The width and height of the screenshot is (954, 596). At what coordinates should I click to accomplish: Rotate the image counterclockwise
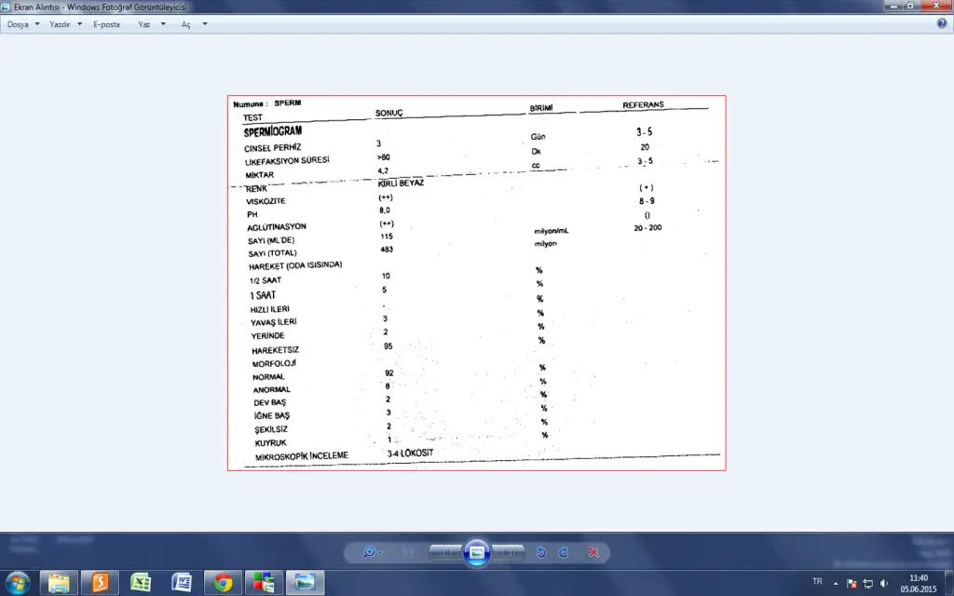pyautogui.click(x=541, y=552)
